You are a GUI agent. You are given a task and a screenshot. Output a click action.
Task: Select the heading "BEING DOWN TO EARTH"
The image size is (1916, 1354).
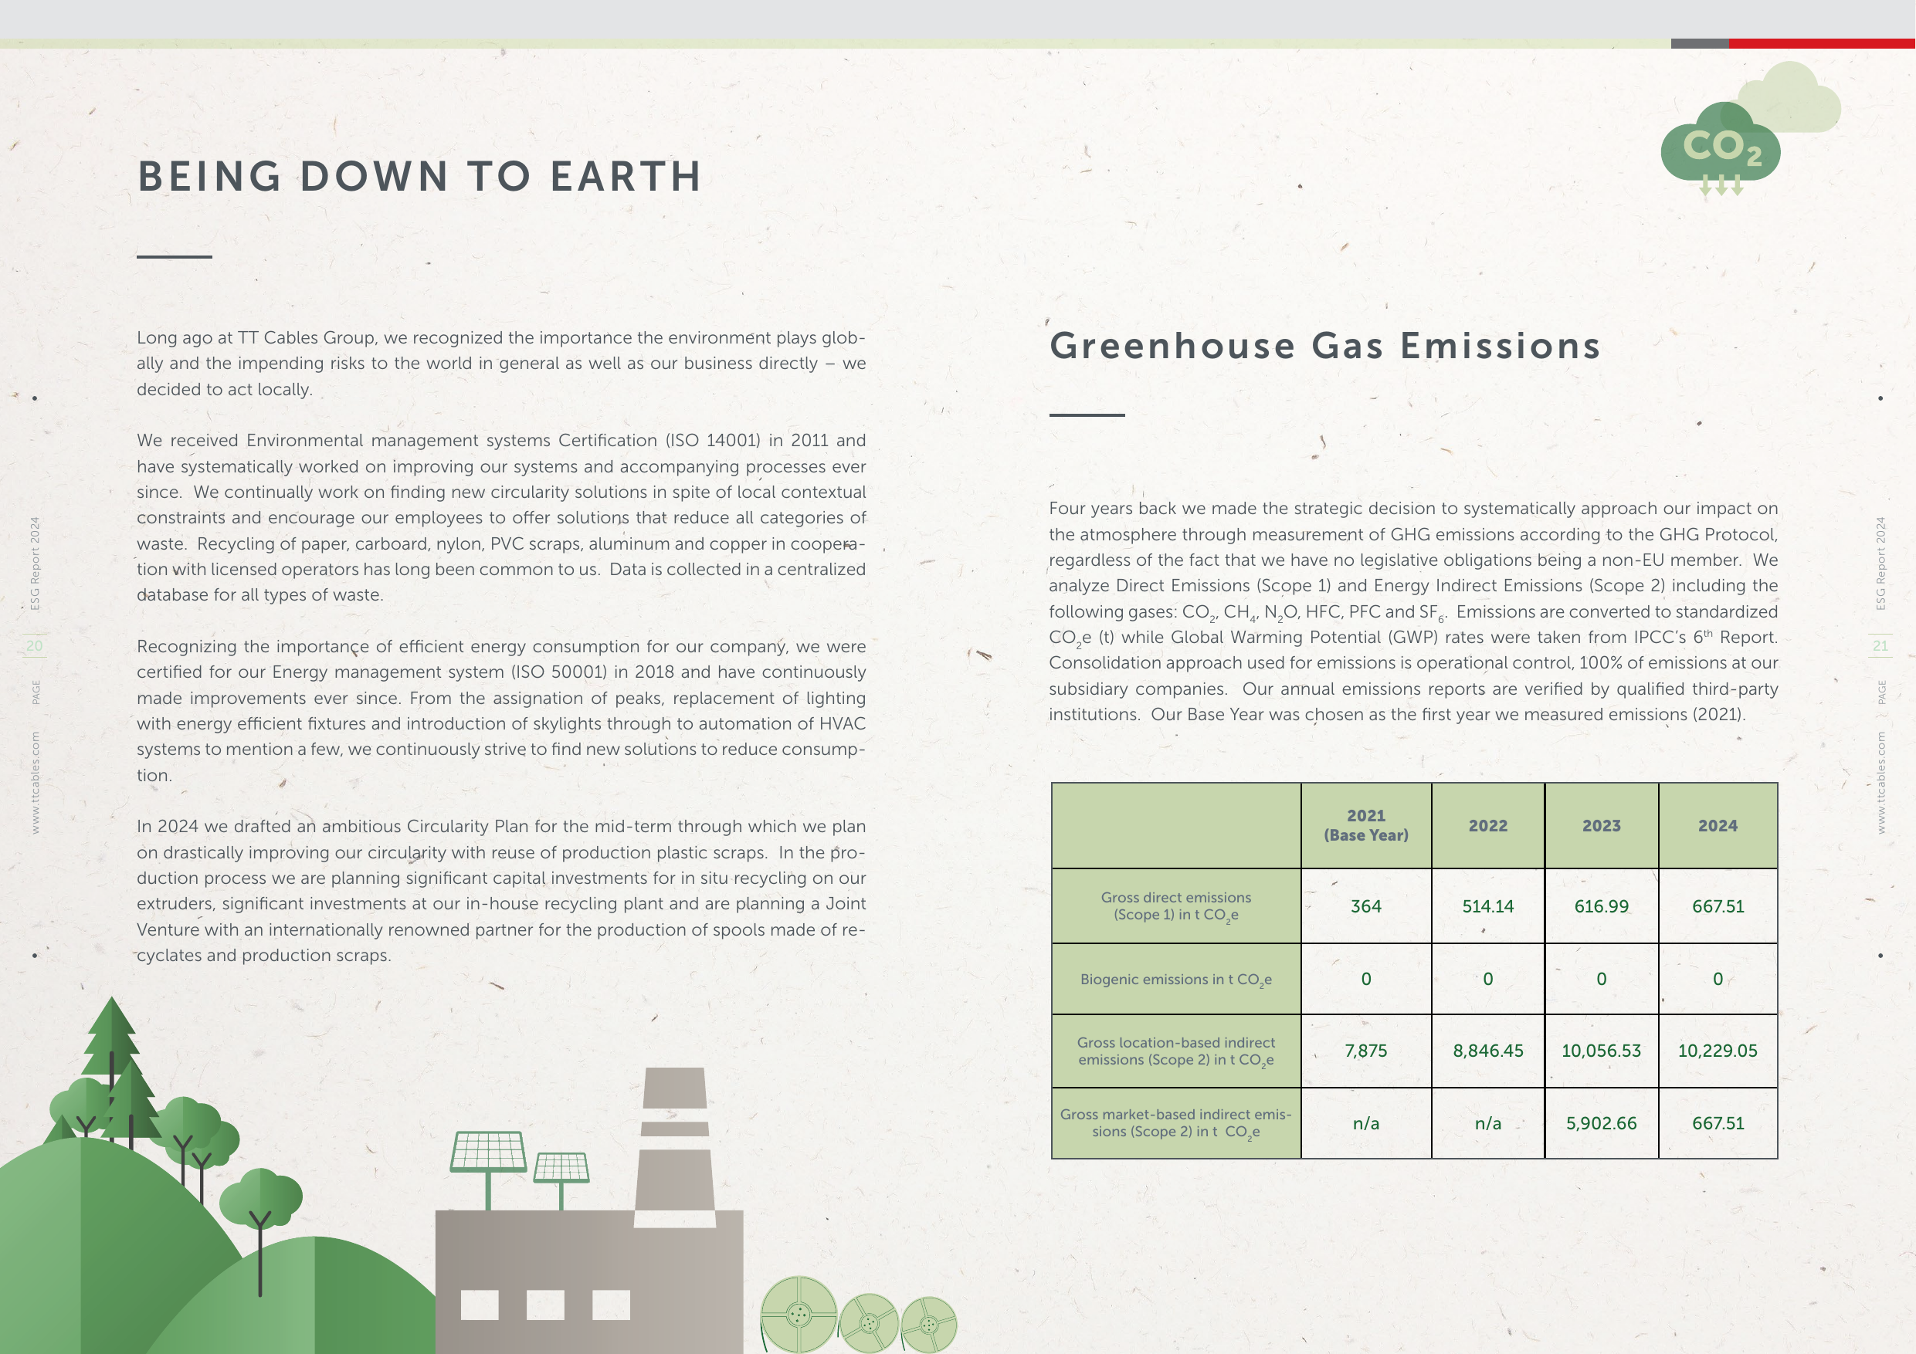(420, 176)
